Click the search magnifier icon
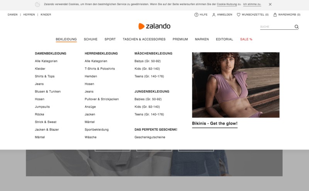 pyautogui.click(x=296, y=27)
